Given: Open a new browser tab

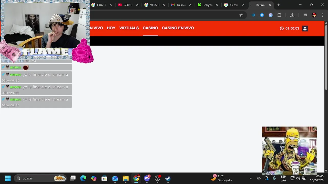Looking at the screenshot, I should coord(279,5).
